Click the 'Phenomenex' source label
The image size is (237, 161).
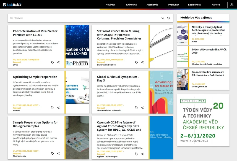click(20, 156)
